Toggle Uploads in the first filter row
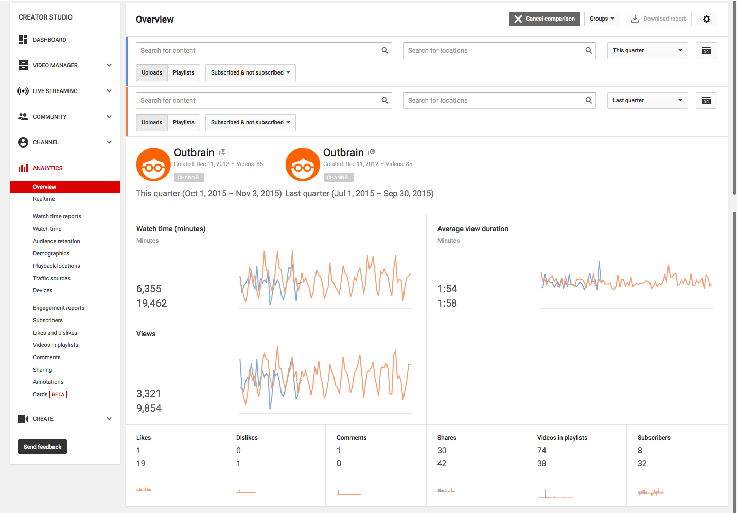The height and width of the screenshot is (513, 738). (x=152, y=72)
